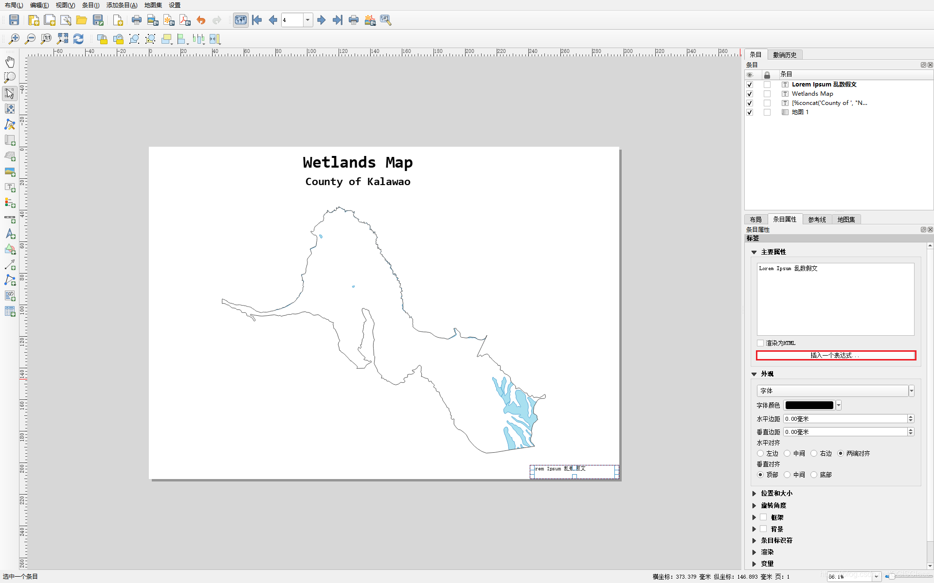Click the Print layout icon

137,20
